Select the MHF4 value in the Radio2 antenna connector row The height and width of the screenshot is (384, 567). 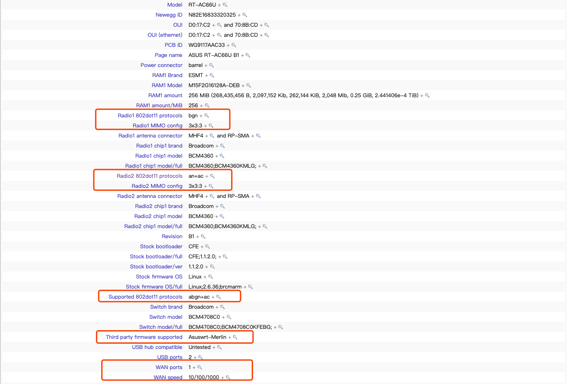(196, 196)
